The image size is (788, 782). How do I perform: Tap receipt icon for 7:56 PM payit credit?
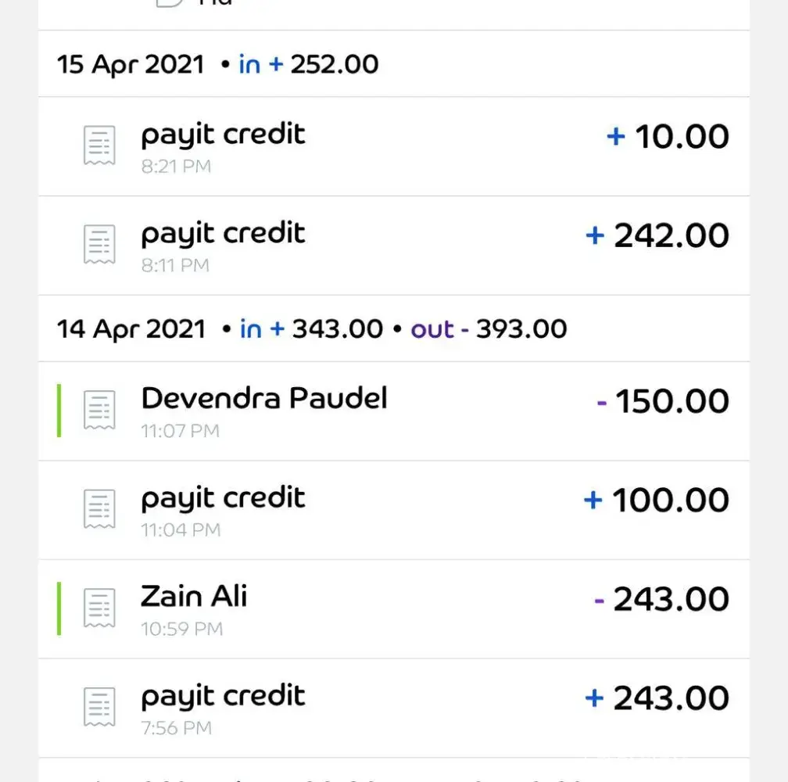click(x=99, y=707)
